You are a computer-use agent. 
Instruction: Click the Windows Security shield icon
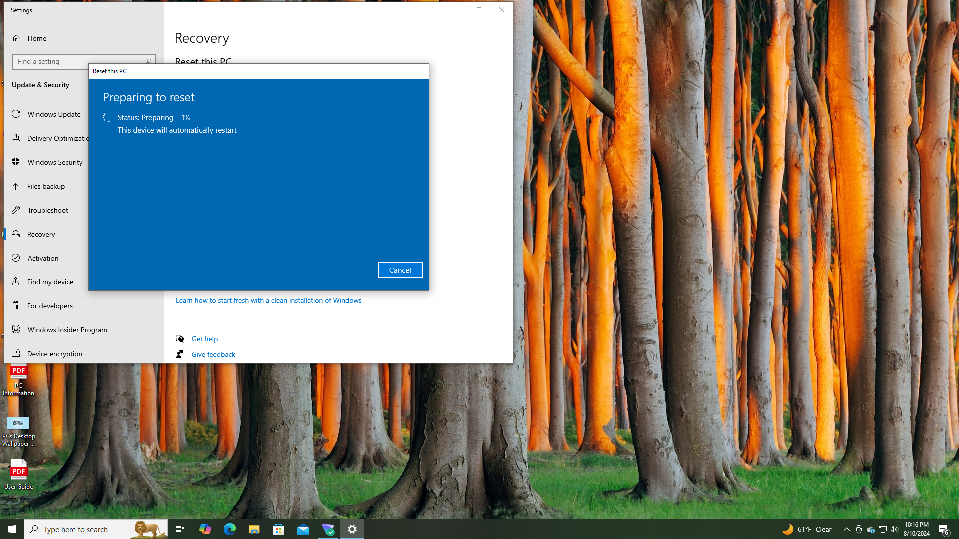[16, 162]
